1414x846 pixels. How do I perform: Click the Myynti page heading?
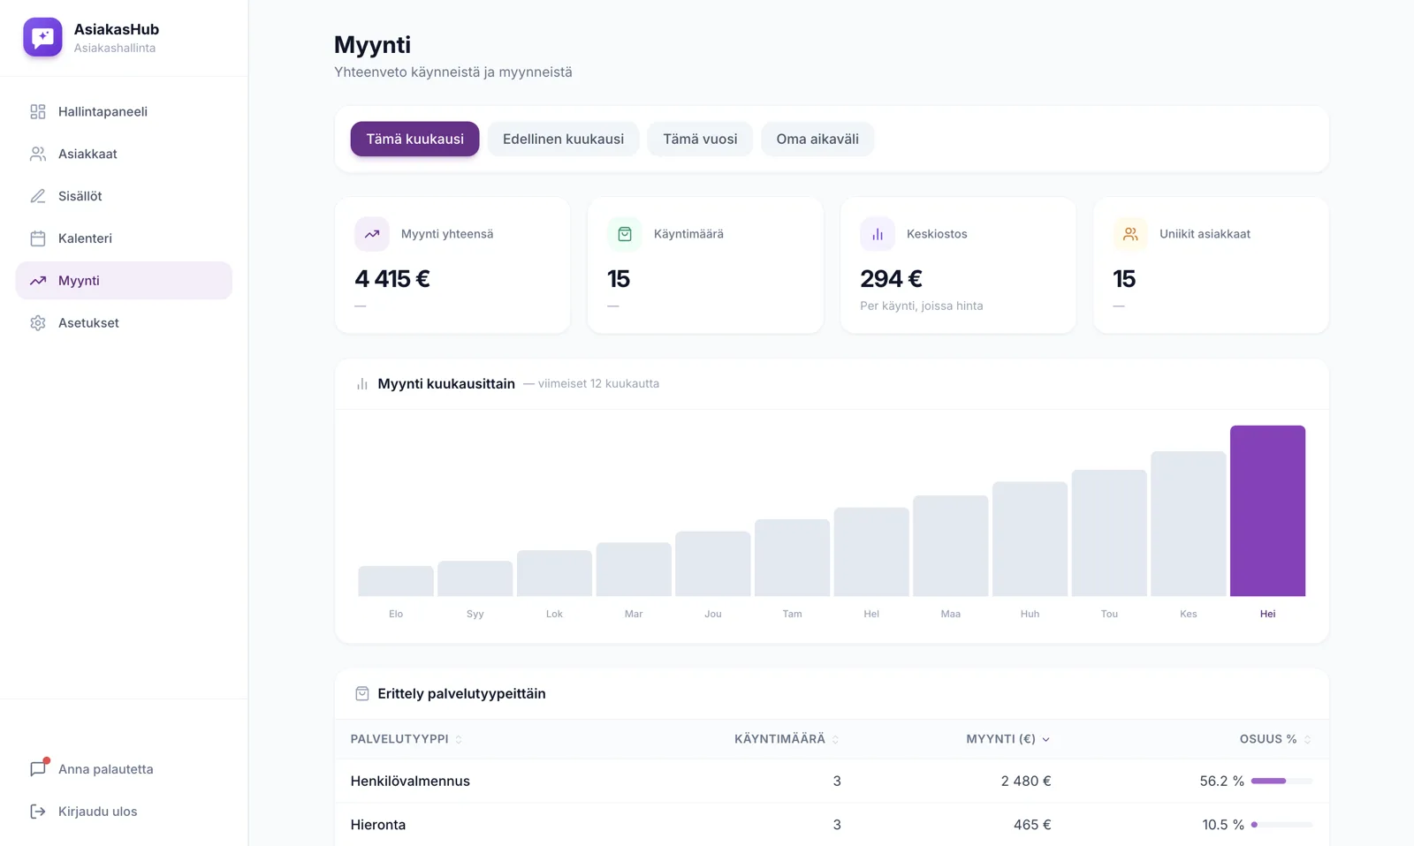pyautogui.click(x=372, y=44)
